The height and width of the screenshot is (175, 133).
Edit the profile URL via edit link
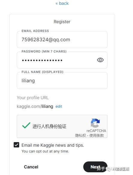click(x=59, y=107)
